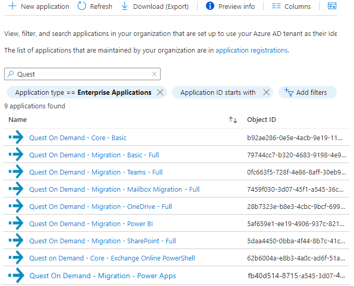Viewport: 354px width, 286px height.
Task: Remove the Application ID starts with filter
Action: [x=266, y=92]
